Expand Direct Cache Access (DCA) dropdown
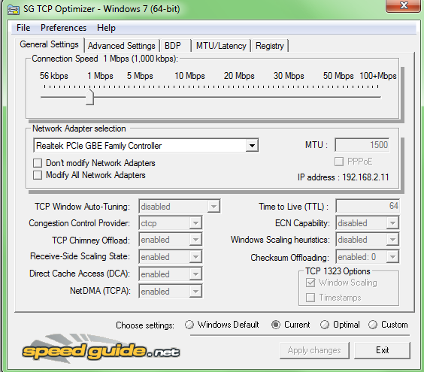424x372 pixels. click(x=195, y=274)
